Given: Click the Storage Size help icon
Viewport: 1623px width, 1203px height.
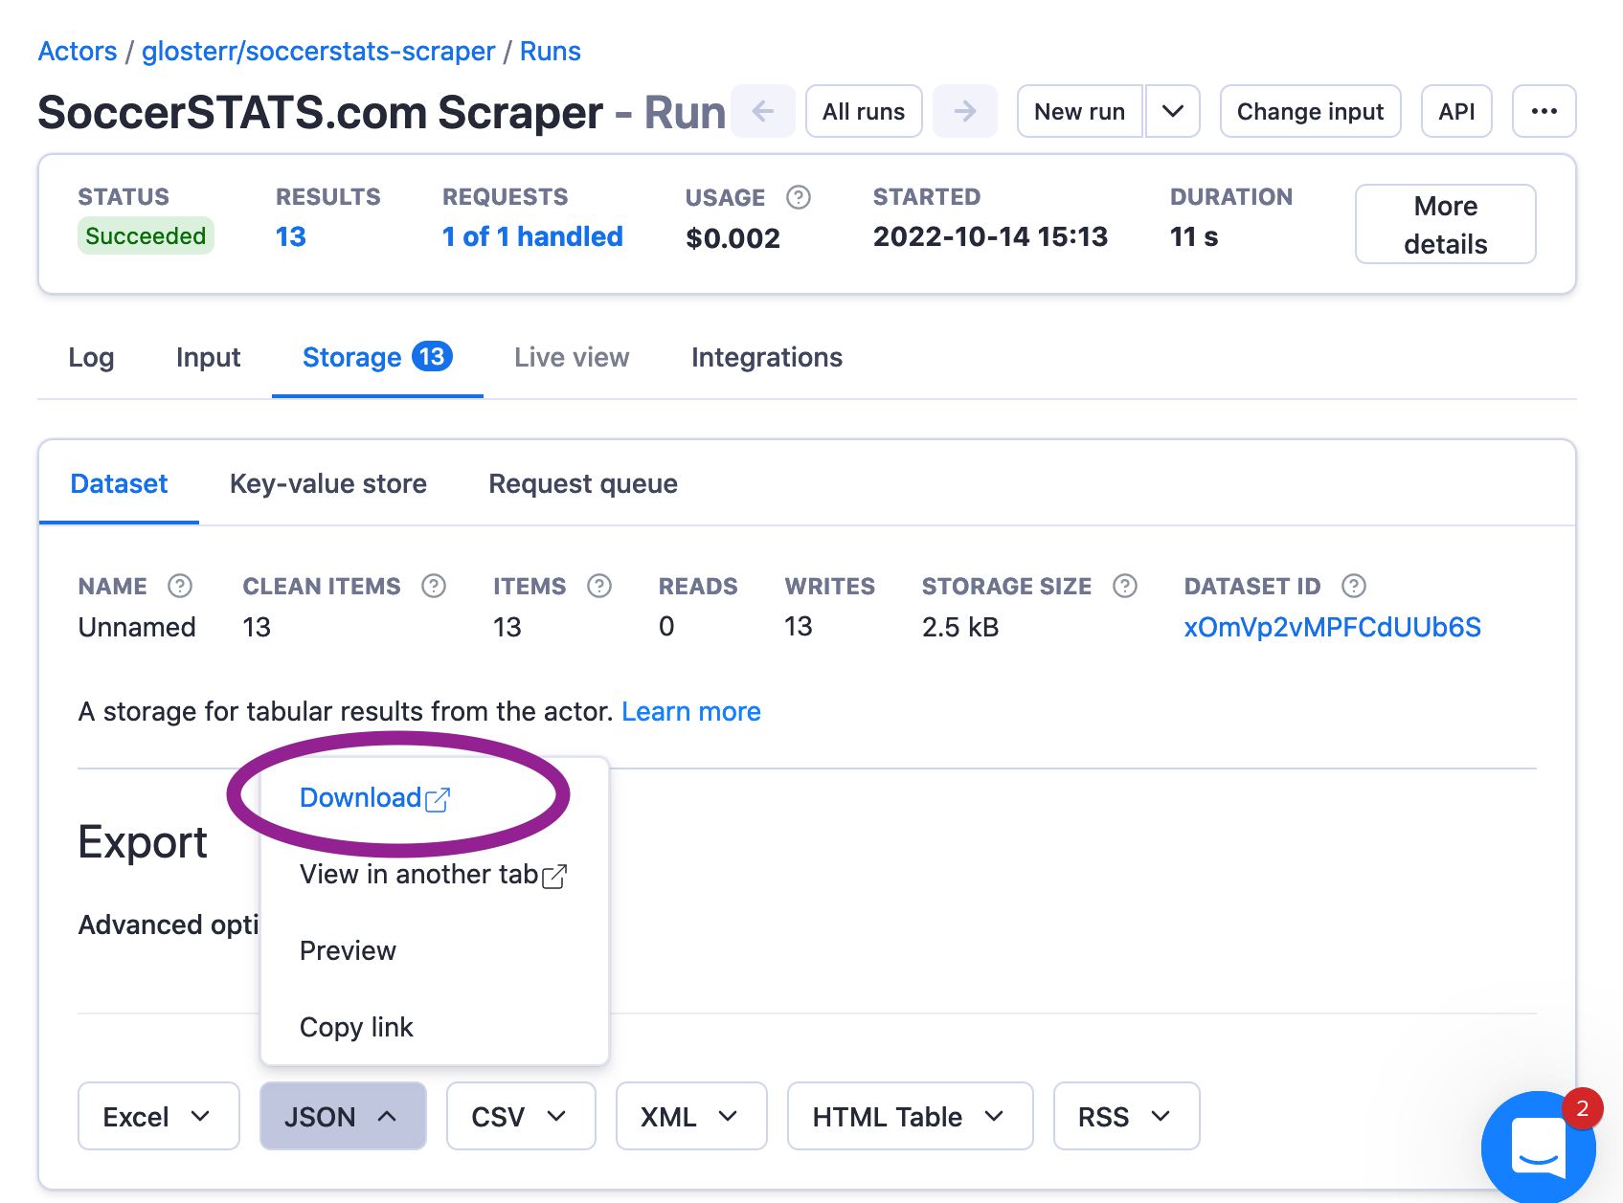Looking at the screenshot, I should pyautogui.click(x=1124, y=586).
